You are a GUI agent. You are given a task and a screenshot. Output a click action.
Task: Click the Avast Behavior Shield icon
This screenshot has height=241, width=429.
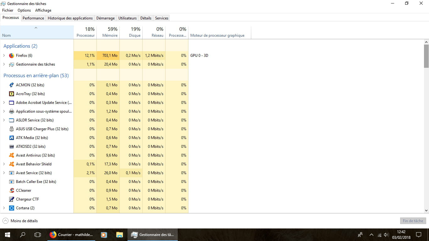tap(12, 164)
